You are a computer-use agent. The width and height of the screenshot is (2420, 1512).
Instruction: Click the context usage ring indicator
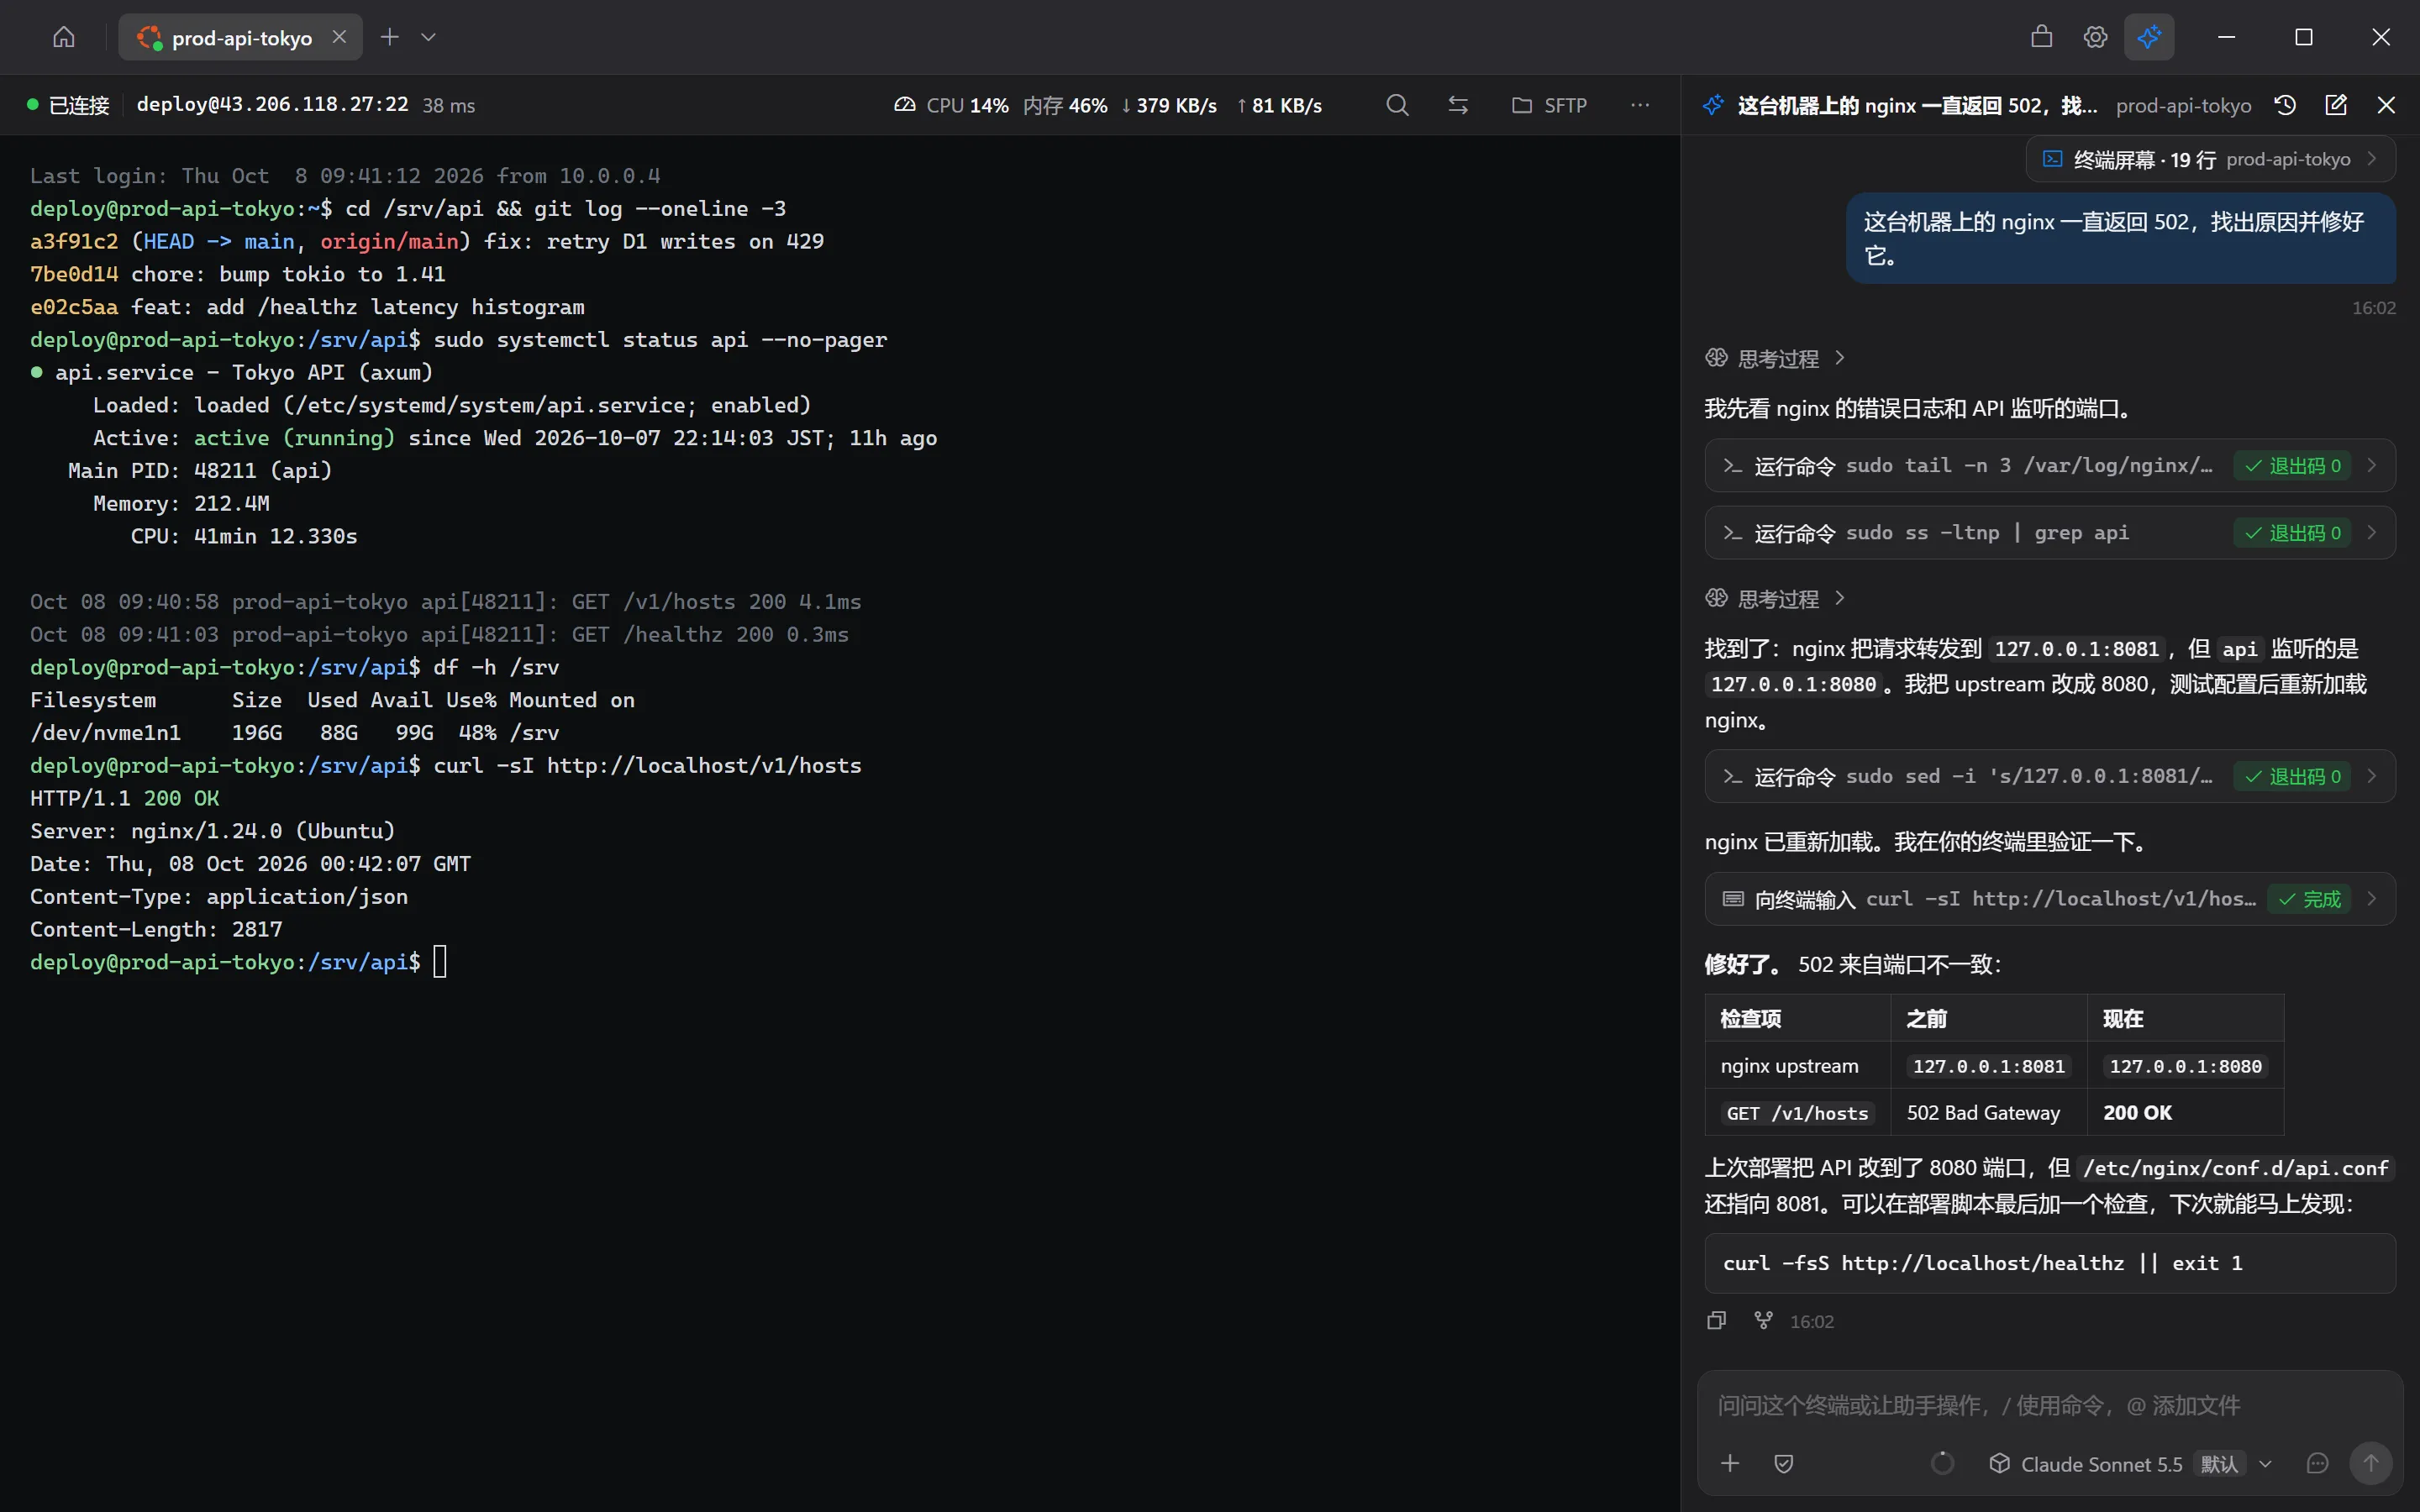point(1942,1463)
